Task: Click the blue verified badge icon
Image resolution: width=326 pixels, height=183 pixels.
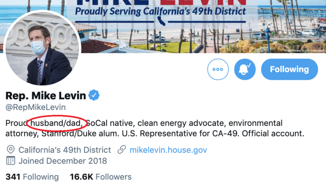Action: coord(94,95)
